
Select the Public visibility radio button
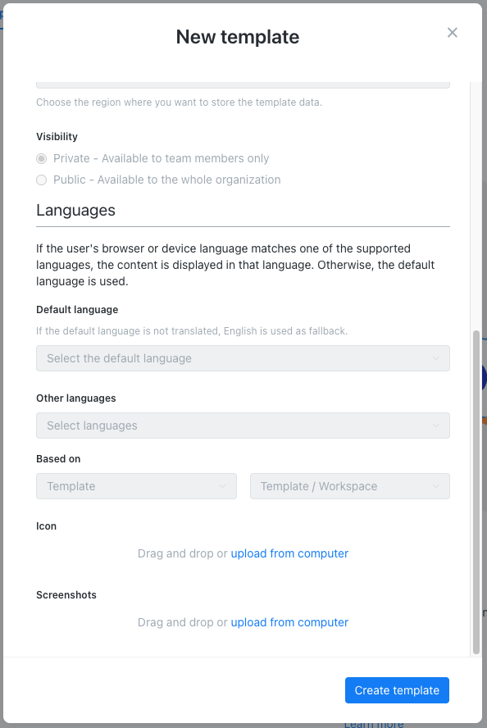point(41,180)
